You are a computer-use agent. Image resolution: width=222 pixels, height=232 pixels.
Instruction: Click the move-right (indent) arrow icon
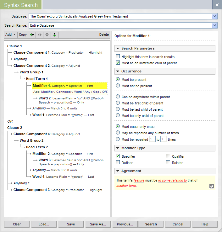(40, 35)
